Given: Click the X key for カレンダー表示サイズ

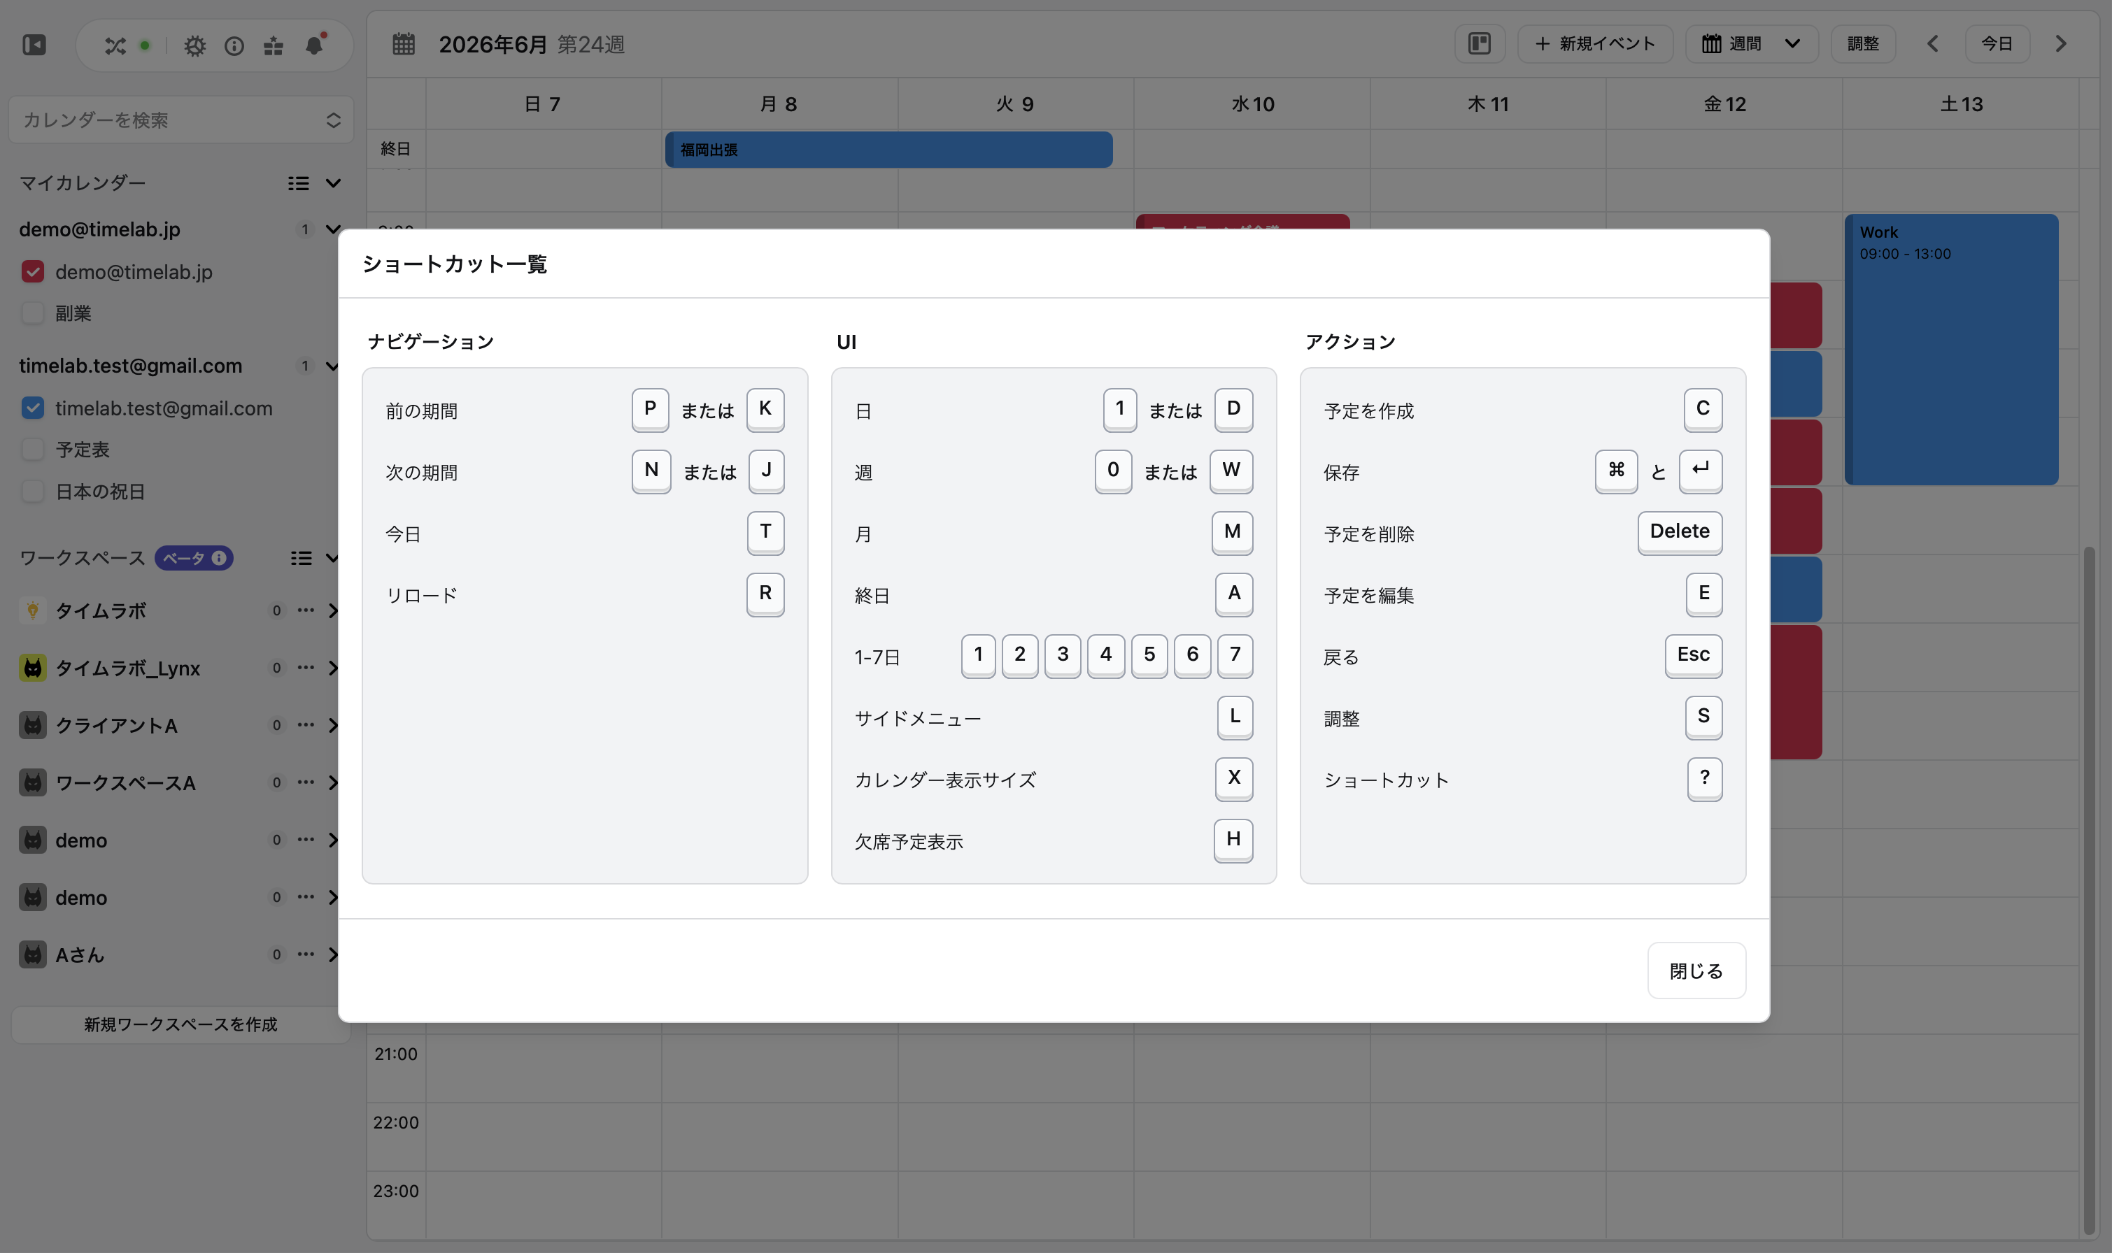Looking at the screenshot, I should (1233, 778).
